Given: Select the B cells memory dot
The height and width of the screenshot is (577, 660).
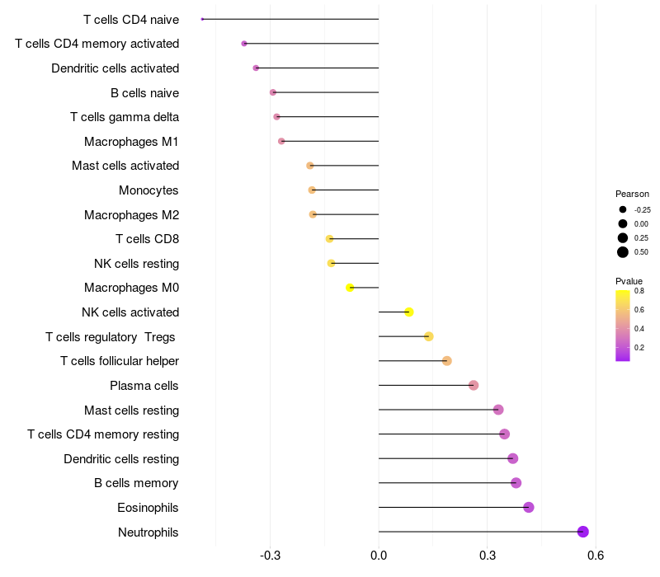Looking at the screenshot, I should click(x=516, y=483).
